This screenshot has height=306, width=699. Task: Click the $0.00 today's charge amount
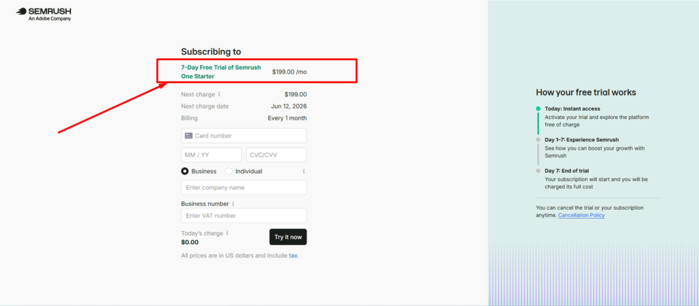[x=190, y=242]
